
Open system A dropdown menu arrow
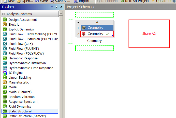pos(78,22)
